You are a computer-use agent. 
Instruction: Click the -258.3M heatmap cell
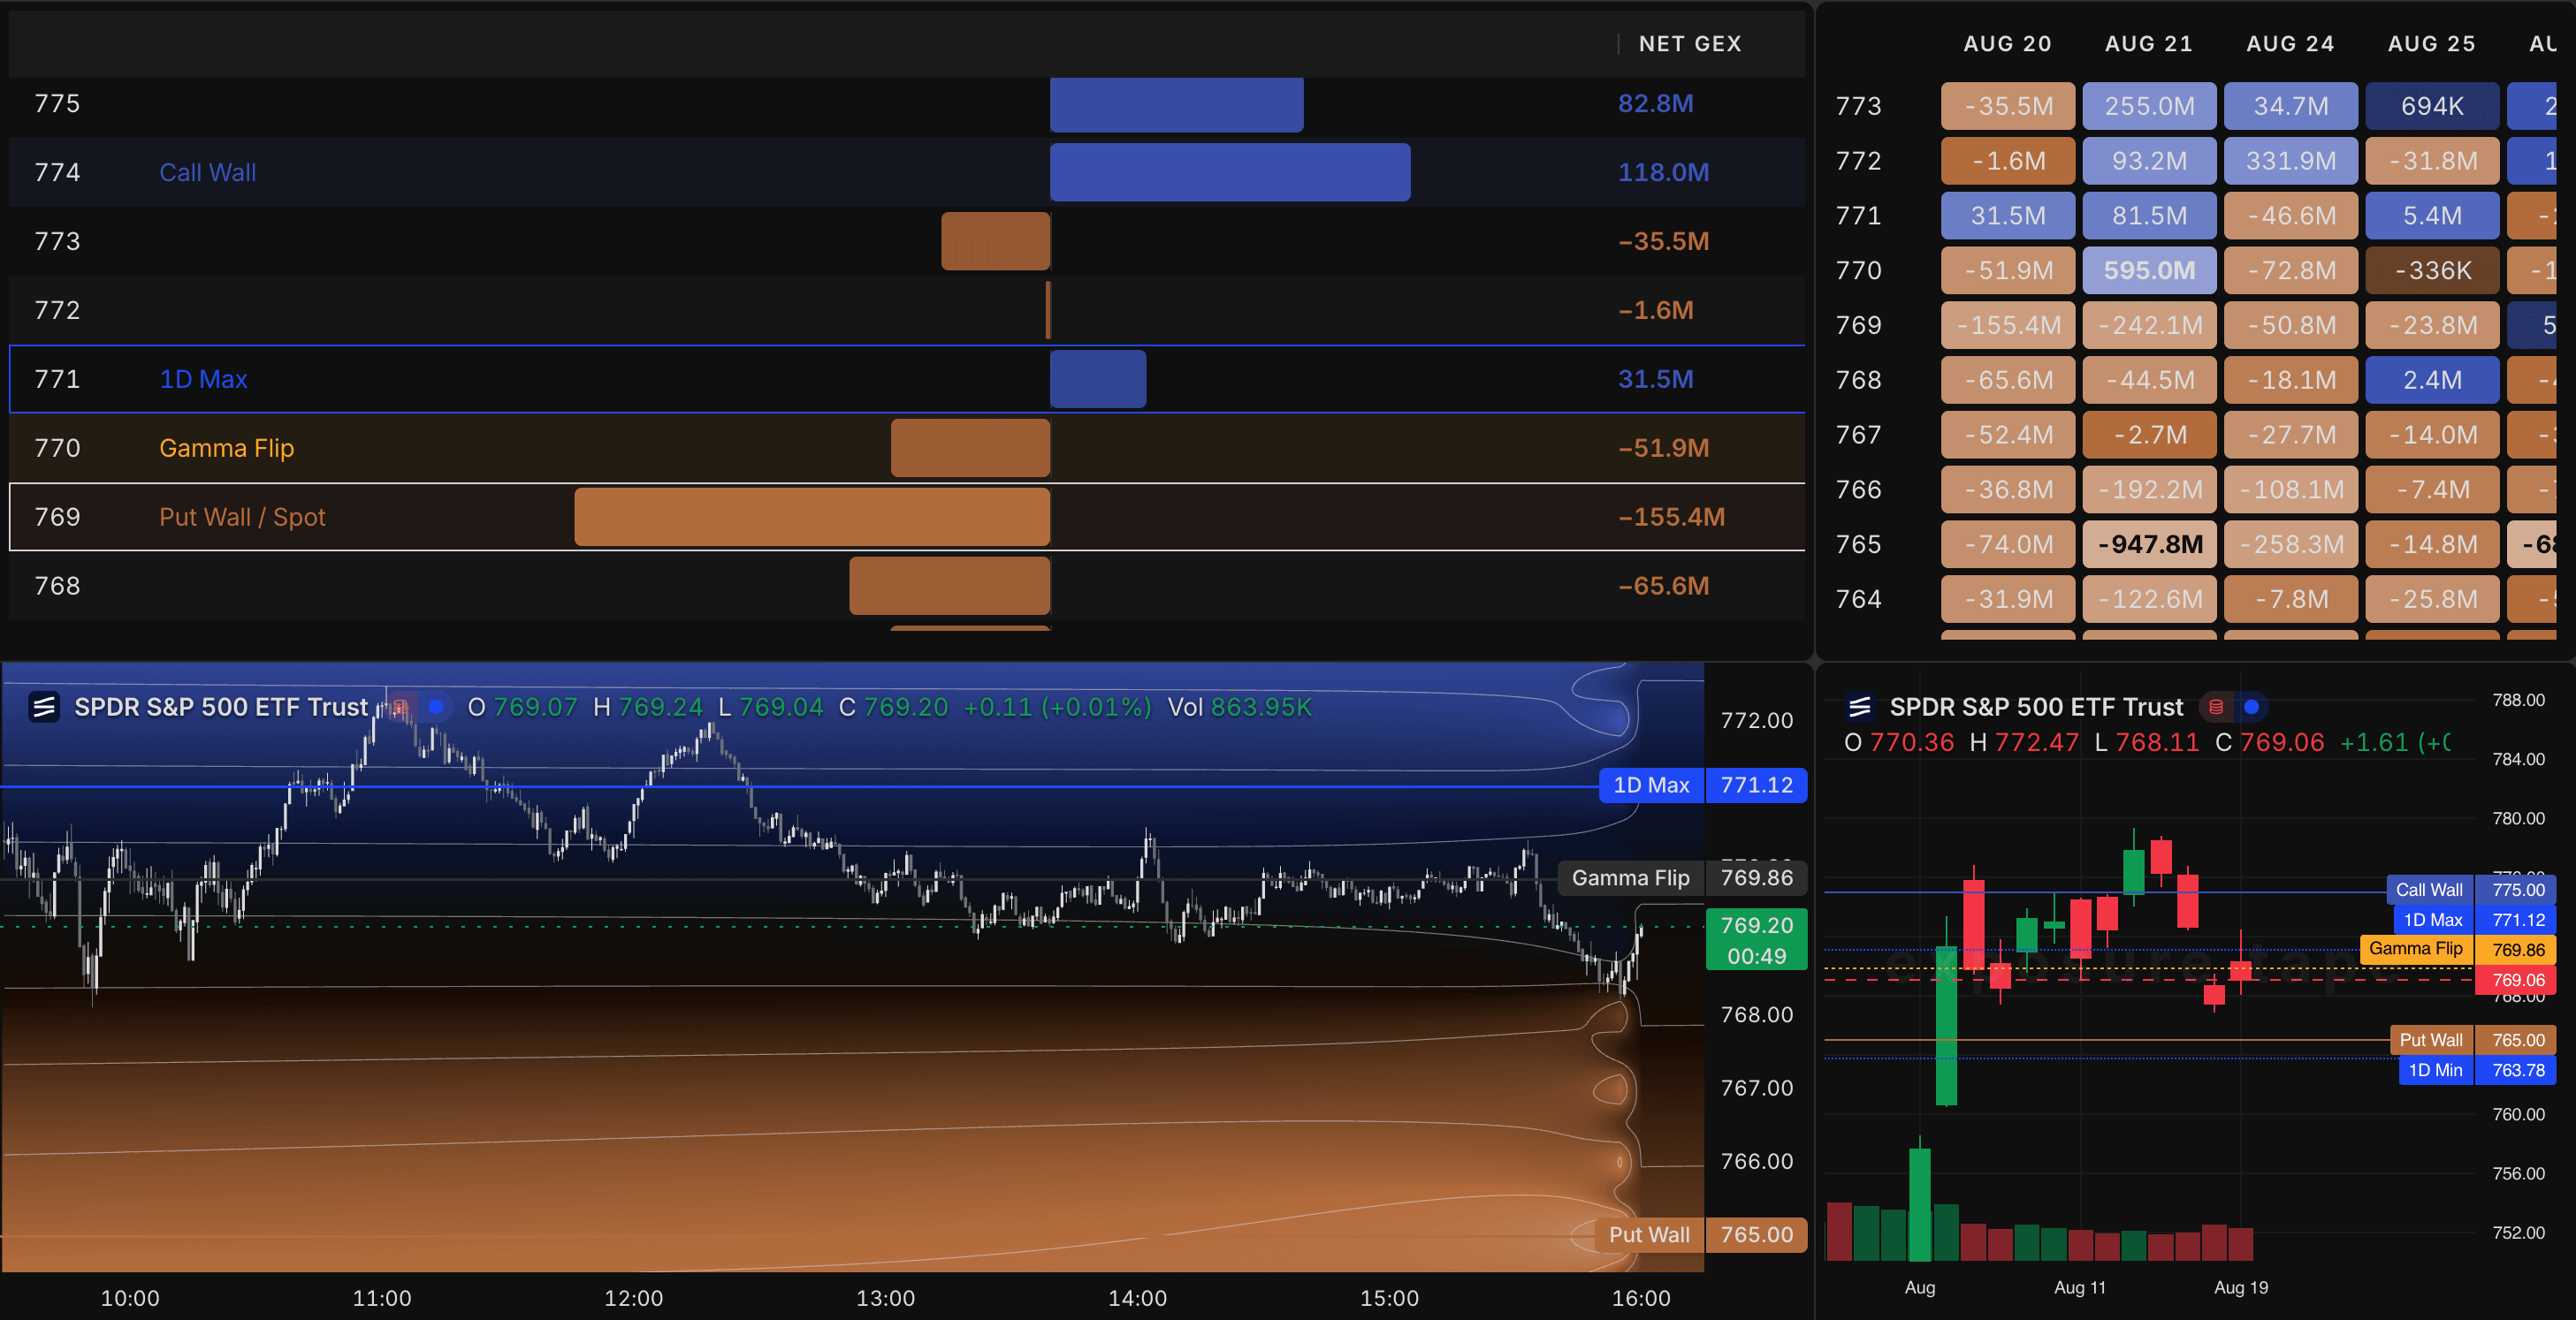coord(2291,544)
